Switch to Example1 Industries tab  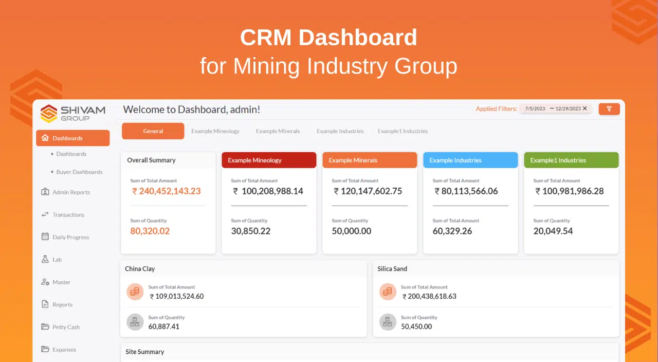[403, 131]
